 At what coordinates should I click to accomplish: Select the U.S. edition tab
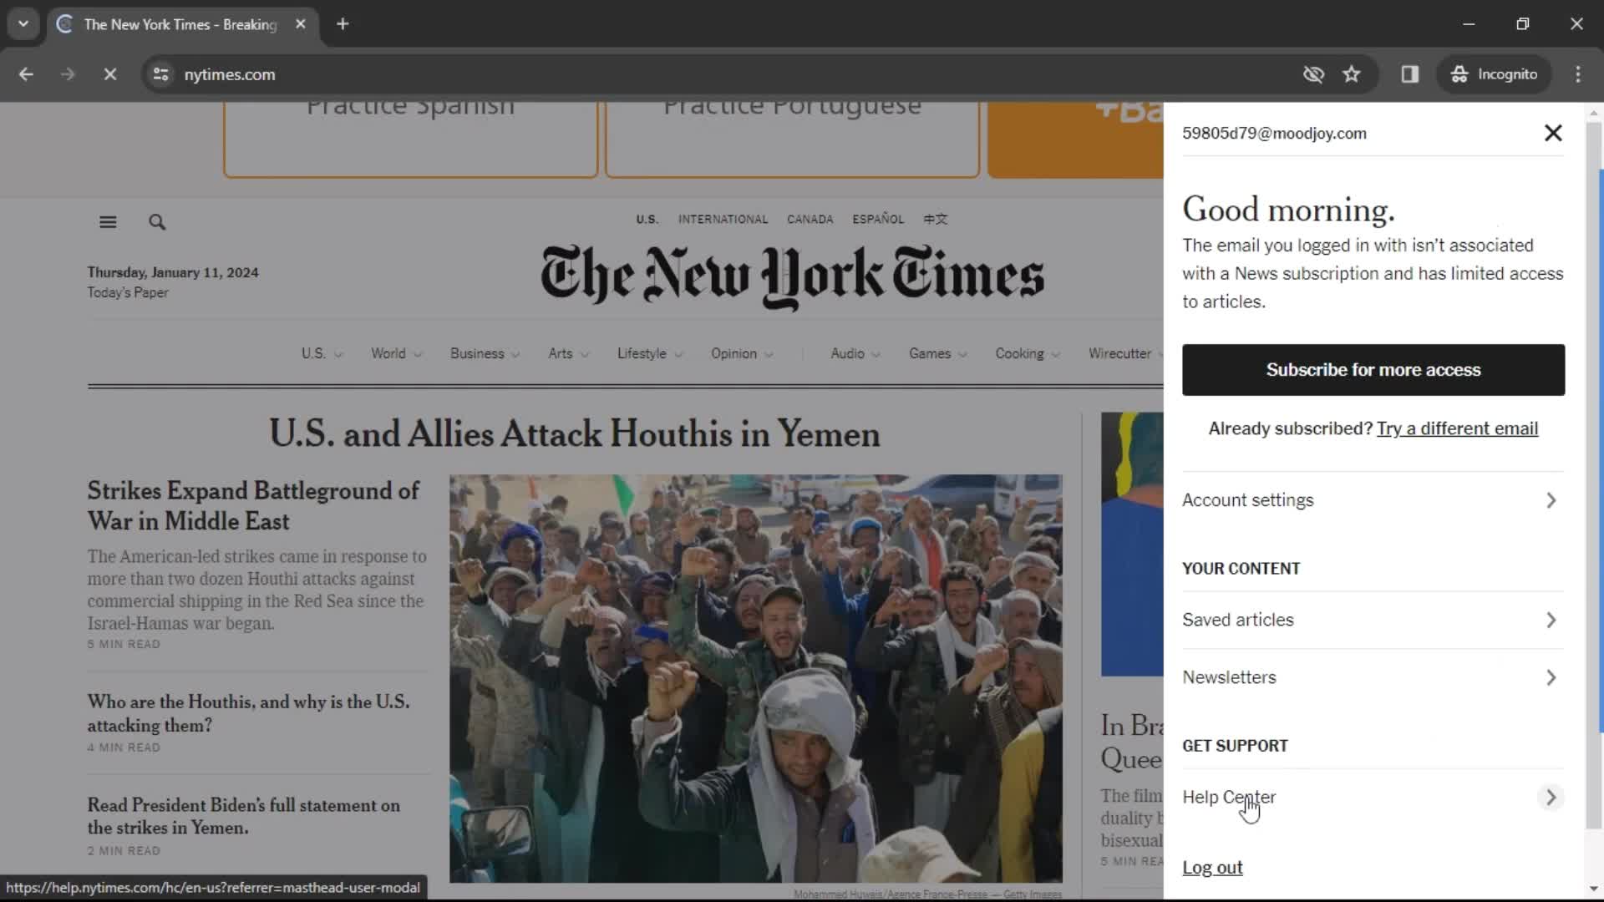pyautogui.click(x=647, y=219)
